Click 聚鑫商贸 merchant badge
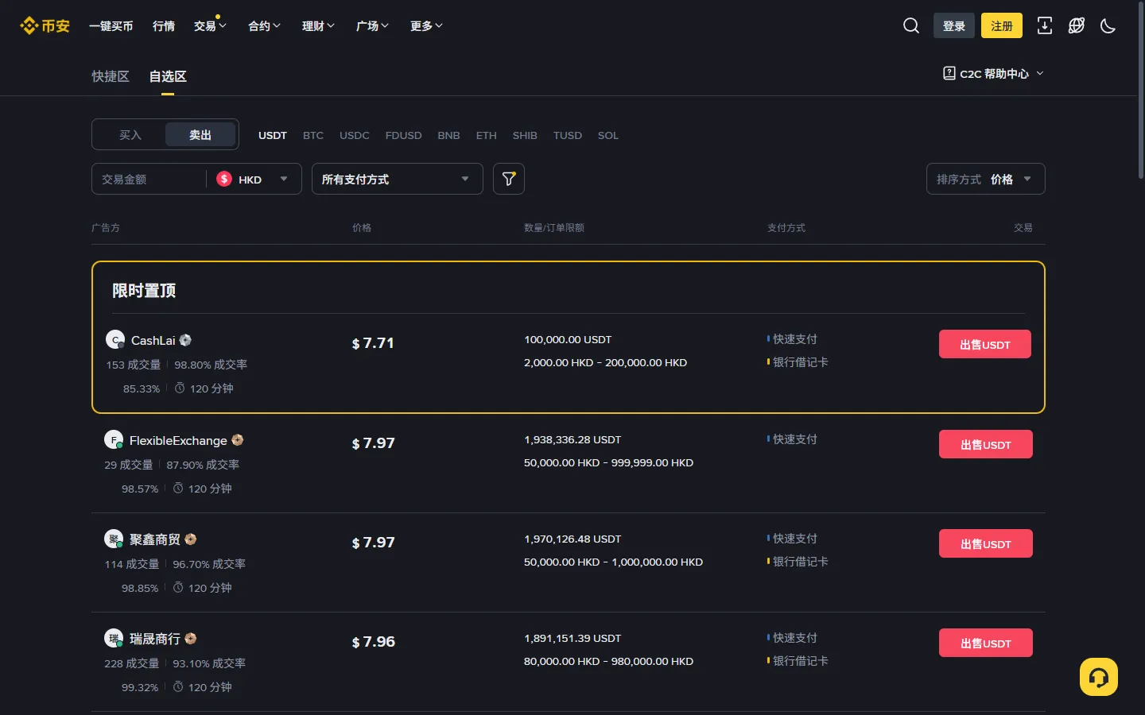 click(x=190, y=539)
